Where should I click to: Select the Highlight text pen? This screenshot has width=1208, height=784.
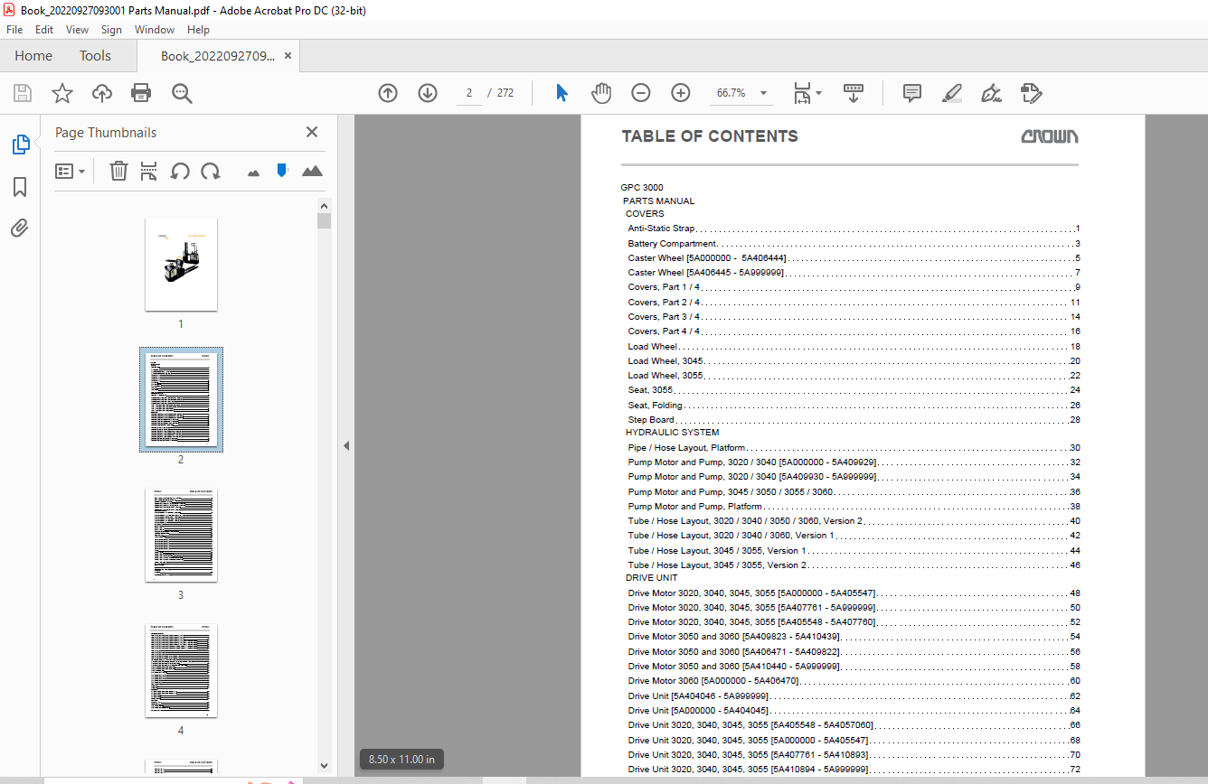tap(951, 93)
